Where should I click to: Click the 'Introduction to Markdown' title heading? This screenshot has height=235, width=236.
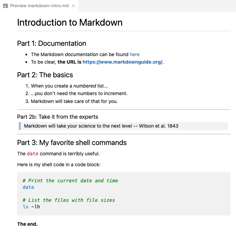pos(70,23)
